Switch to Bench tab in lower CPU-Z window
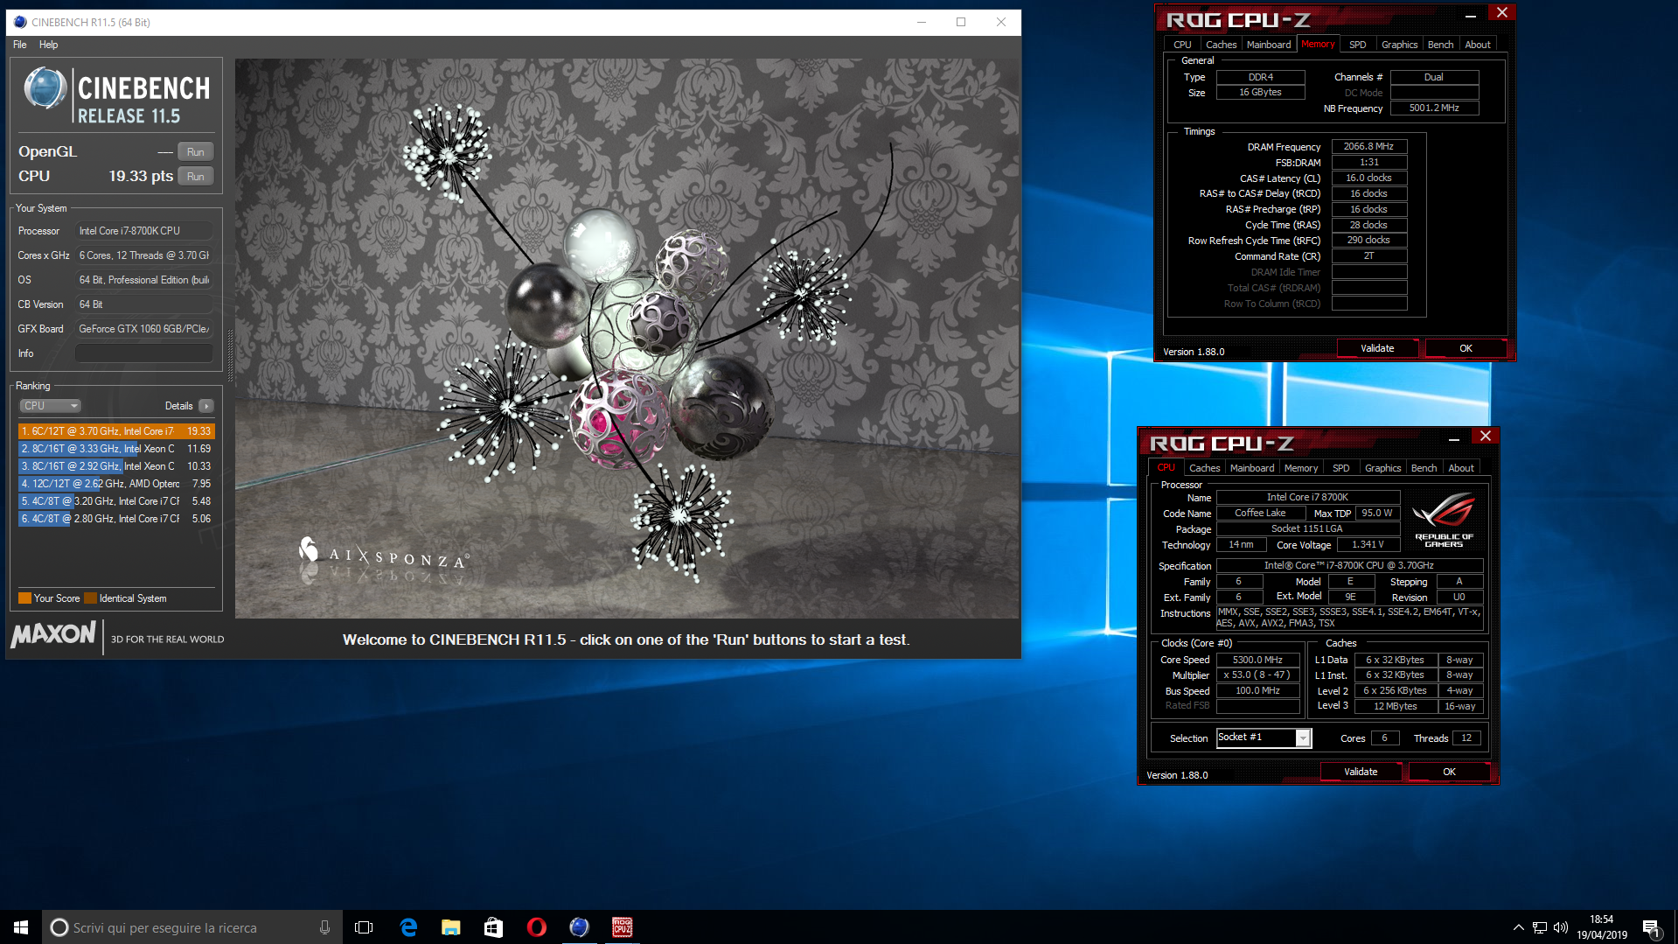 point(1424,468)
